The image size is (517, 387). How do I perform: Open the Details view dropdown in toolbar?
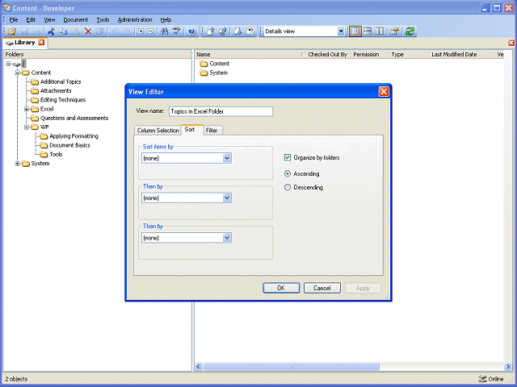(341, 31)
